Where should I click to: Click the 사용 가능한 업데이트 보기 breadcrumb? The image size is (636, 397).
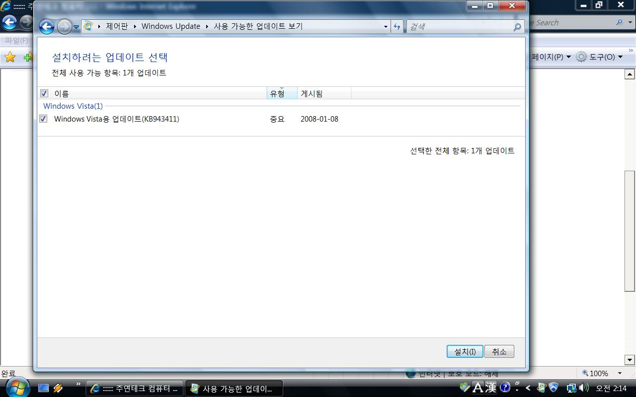pos(258,26)
